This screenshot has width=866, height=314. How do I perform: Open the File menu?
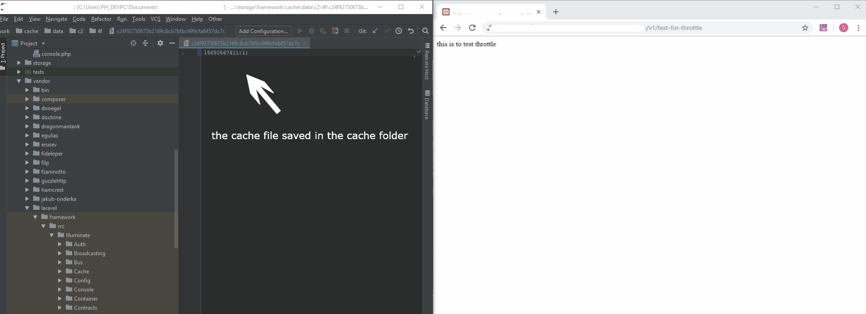4,19
